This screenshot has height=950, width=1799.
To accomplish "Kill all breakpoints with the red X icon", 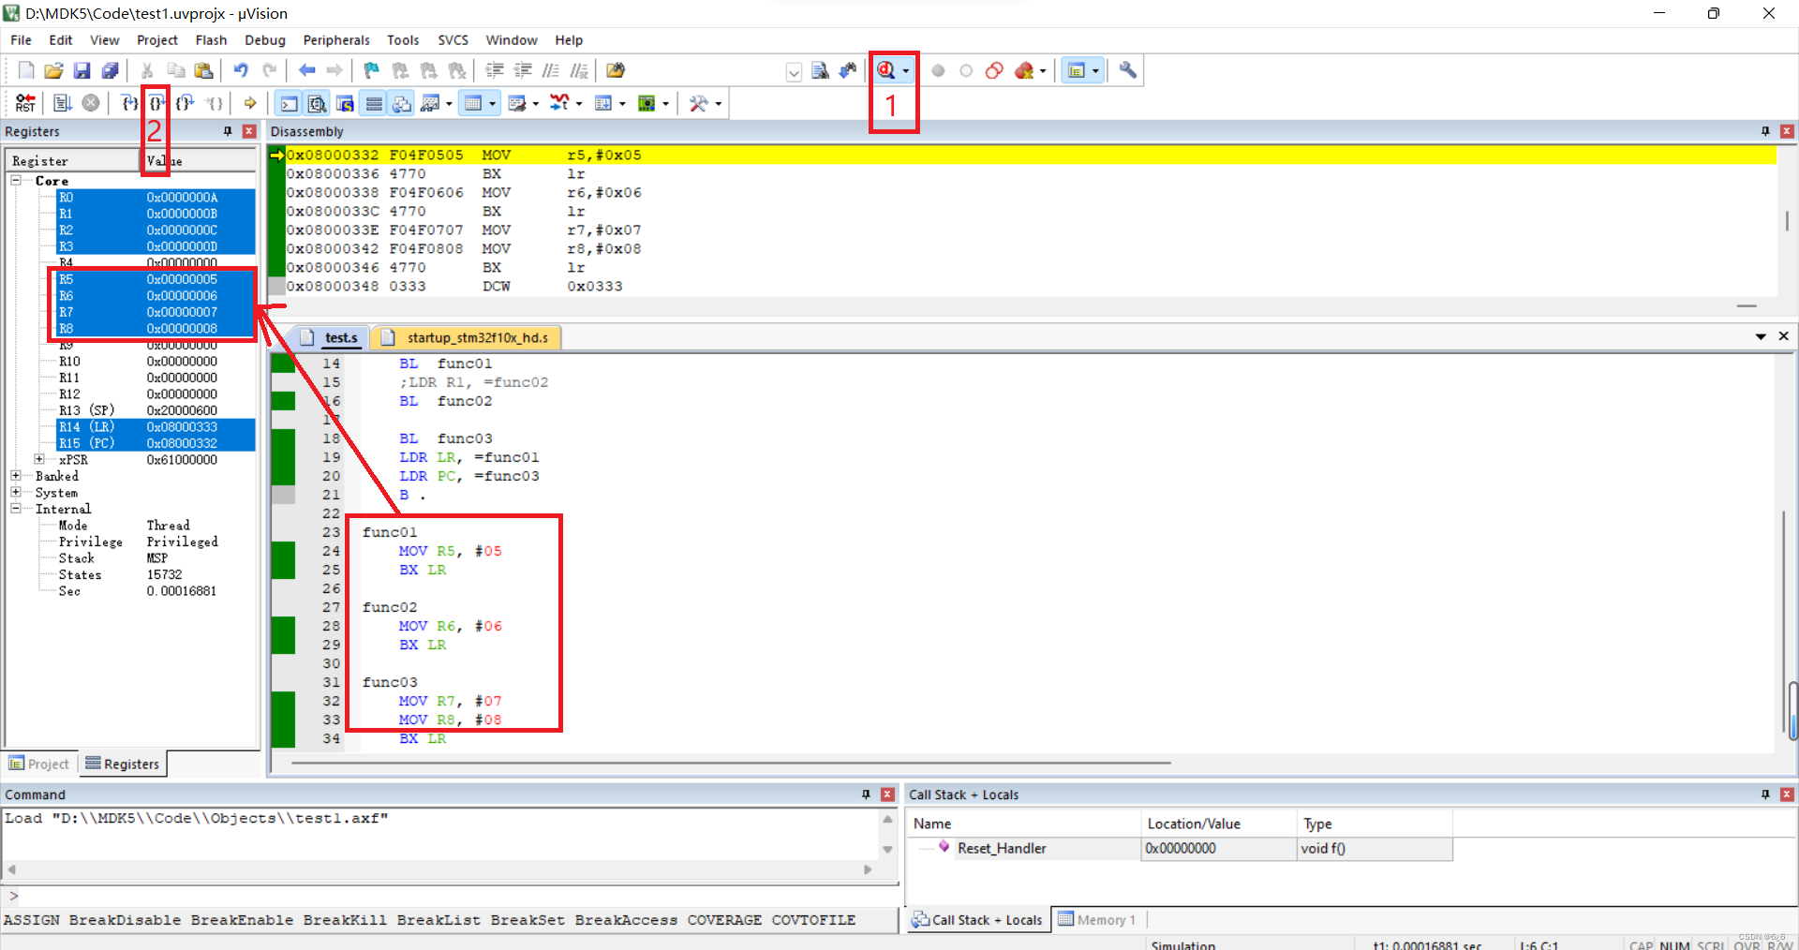I will pyautogui.click(x=1024, y=70).
